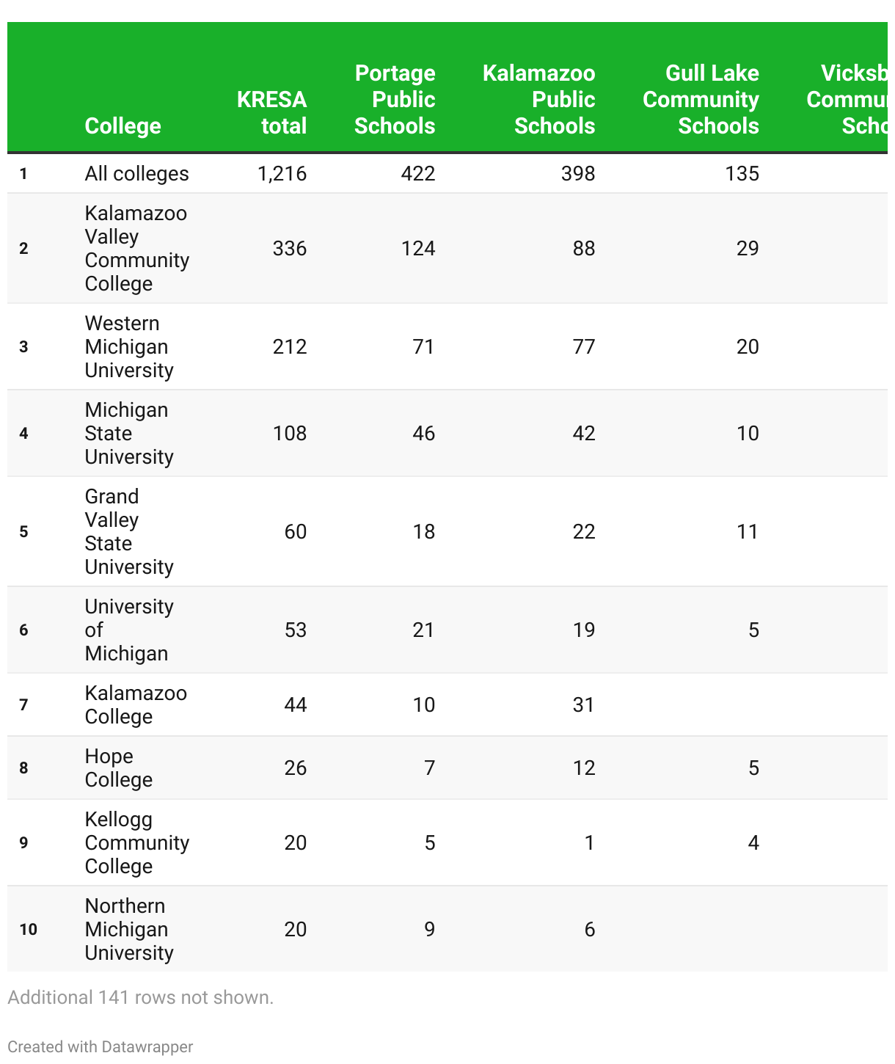The image size is (895, 1064).
Task: Click Kalamazoo Valley Community College row name
Action: tap(136, 249)
